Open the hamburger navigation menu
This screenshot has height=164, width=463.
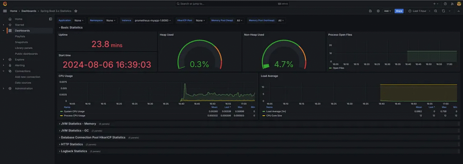click(5, 11)
